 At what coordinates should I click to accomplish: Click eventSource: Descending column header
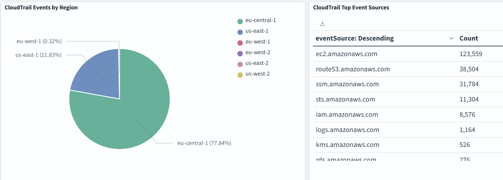[355, 39]
